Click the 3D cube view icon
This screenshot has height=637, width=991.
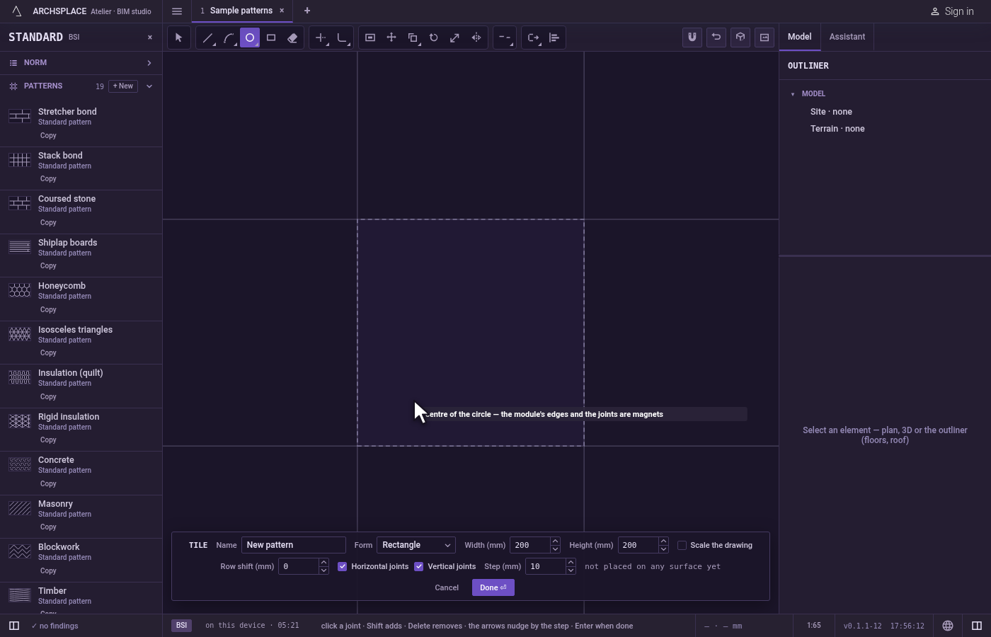[x=740, y=38]
